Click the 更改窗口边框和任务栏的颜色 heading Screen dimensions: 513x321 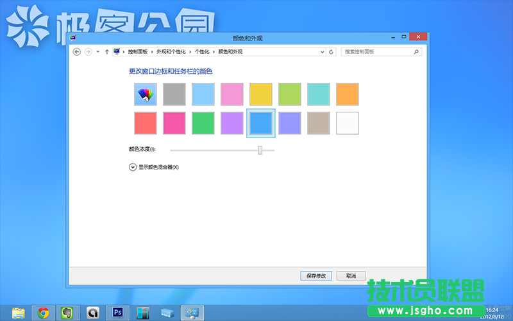pyautogui.click(x=171, y=71)
